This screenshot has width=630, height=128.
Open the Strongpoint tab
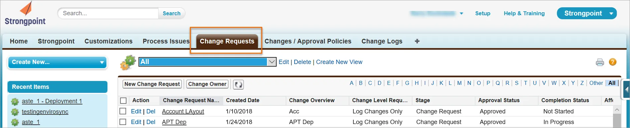pyautogui.click(x=56, y=41)
